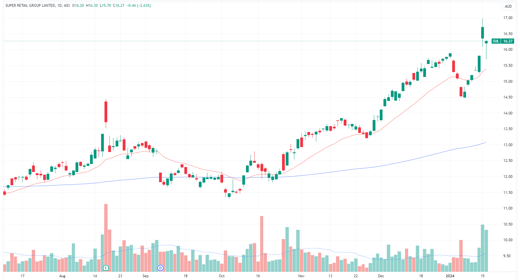
Task: Click the 13.00 price axis label
Action: pyautogui.click(x=508, y=145)
